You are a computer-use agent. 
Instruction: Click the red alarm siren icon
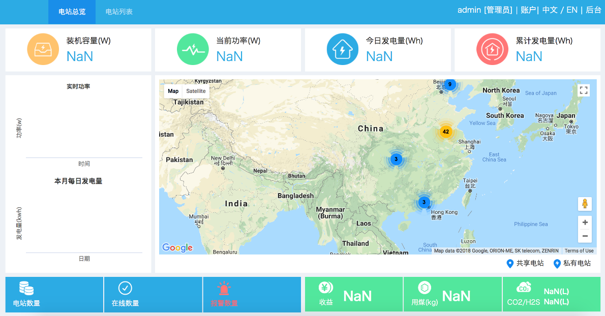(224, 289)
